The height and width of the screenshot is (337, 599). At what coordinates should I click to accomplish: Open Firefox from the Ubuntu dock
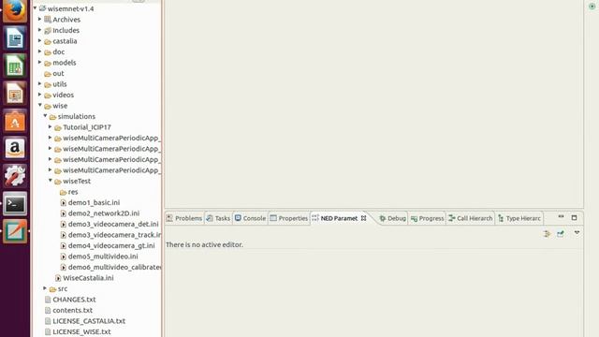tap(15, 10)
